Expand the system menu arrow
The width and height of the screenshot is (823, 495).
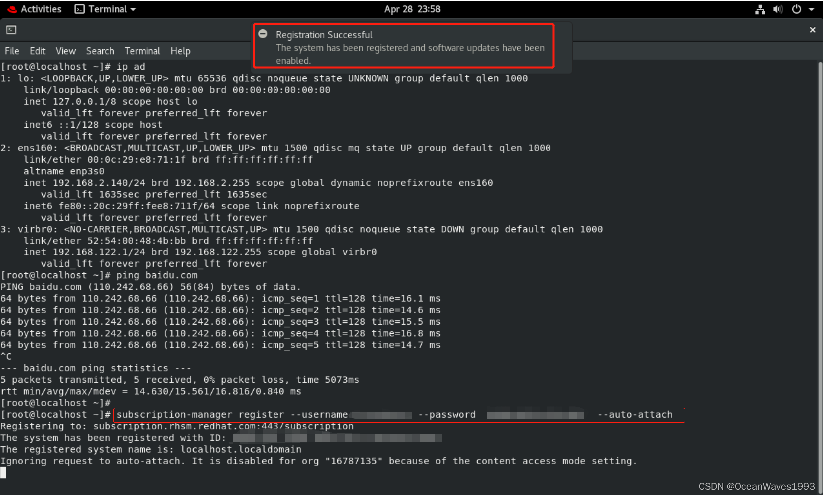812,9
